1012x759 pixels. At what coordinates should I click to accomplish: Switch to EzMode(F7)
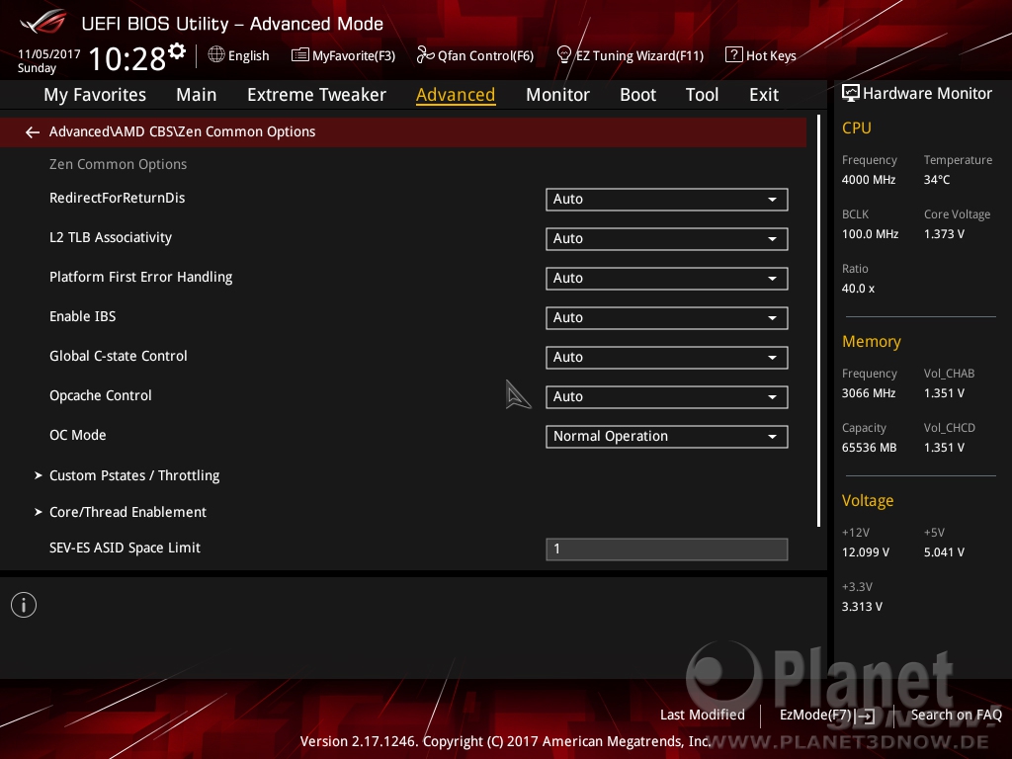coord(827,716)
